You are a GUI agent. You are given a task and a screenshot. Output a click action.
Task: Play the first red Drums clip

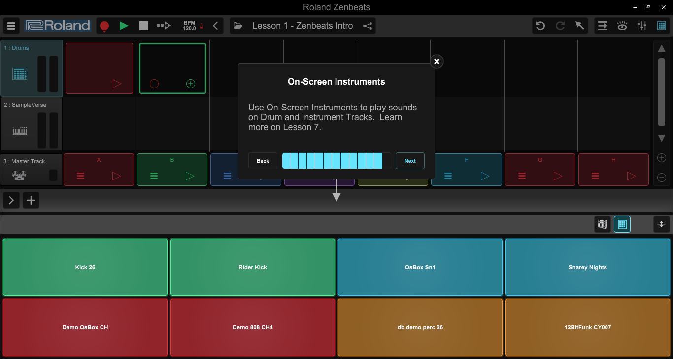117,84
